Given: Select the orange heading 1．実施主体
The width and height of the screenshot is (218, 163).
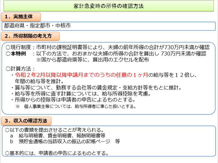Looking at the screenshot, I should point(21,17).
